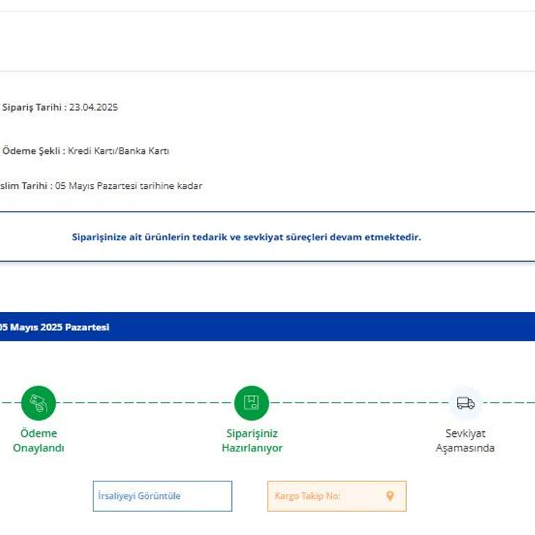Click the order date value 23.04.2025

(93, 107)
